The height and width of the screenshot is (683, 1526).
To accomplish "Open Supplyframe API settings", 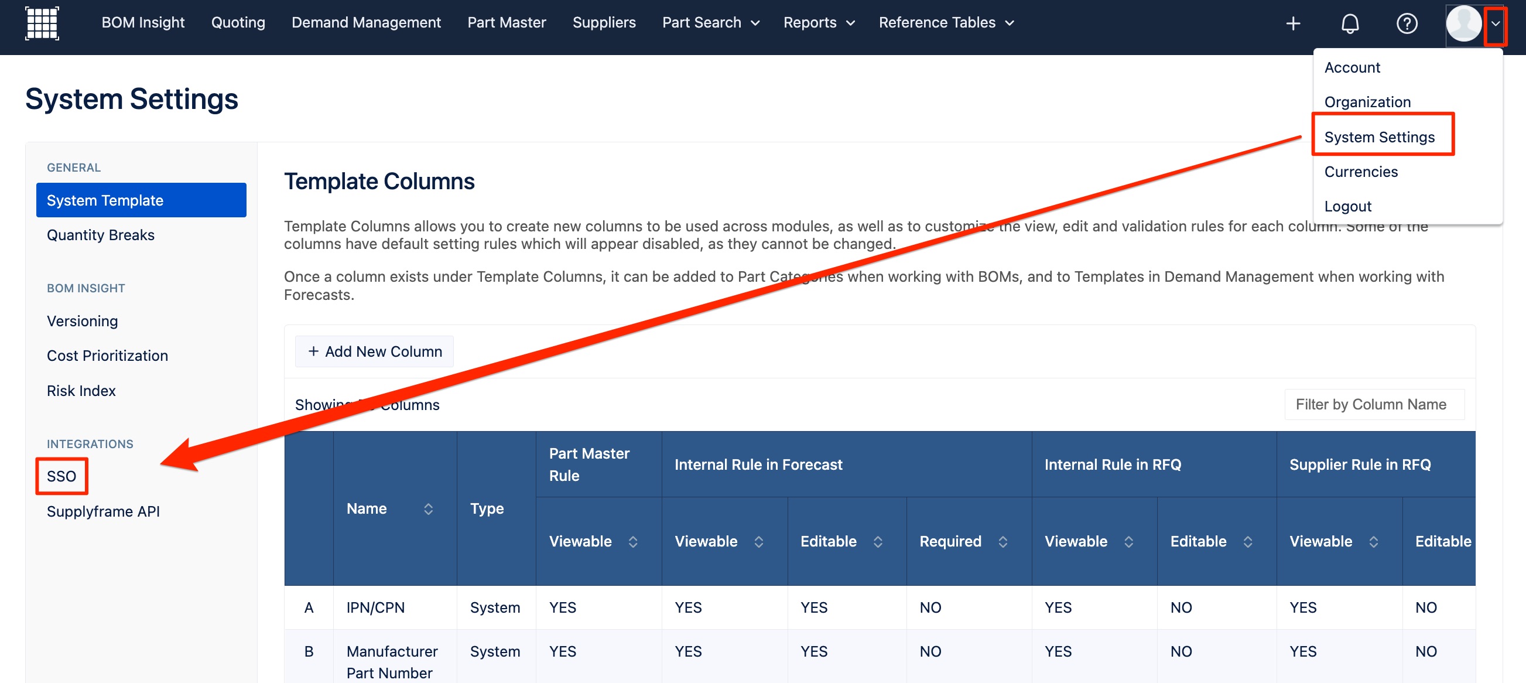I will coord(103,511).
